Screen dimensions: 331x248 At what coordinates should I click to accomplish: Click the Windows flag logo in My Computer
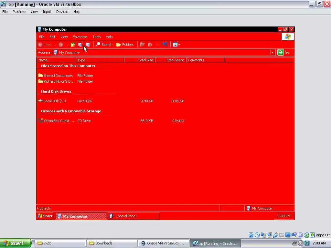click(x=288, y=37)
